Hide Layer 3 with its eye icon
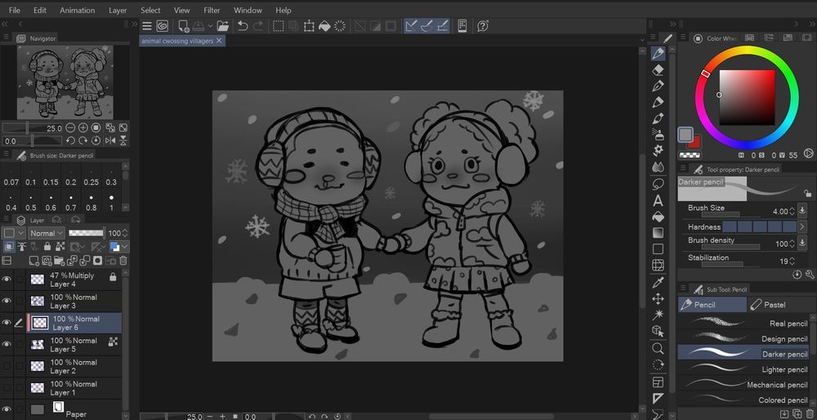 click(x=7, y=301)
